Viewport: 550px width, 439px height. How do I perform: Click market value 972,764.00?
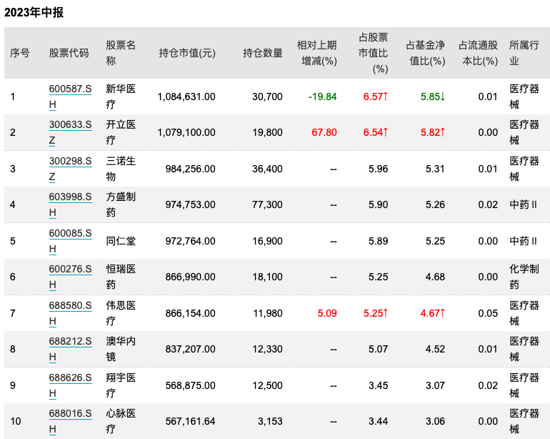coord(191,241)
